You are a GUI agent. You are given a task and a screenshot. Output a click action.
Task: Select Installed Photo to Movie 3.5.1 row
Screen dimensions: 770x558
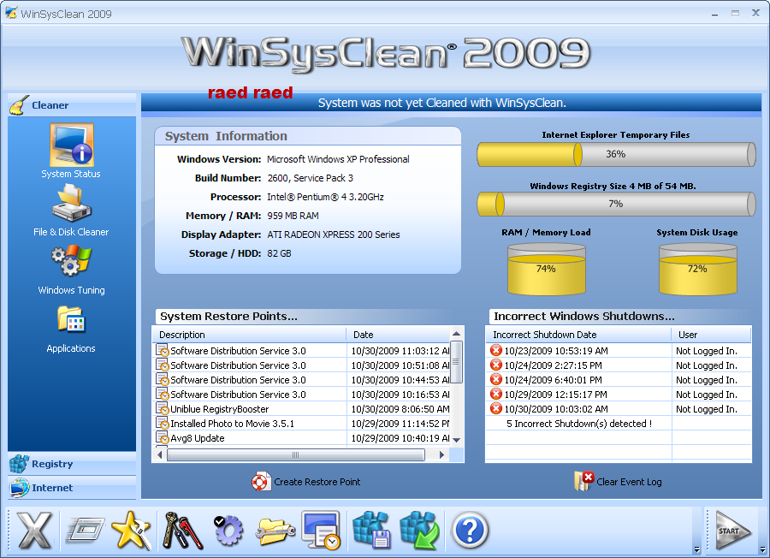coord(301,424)
